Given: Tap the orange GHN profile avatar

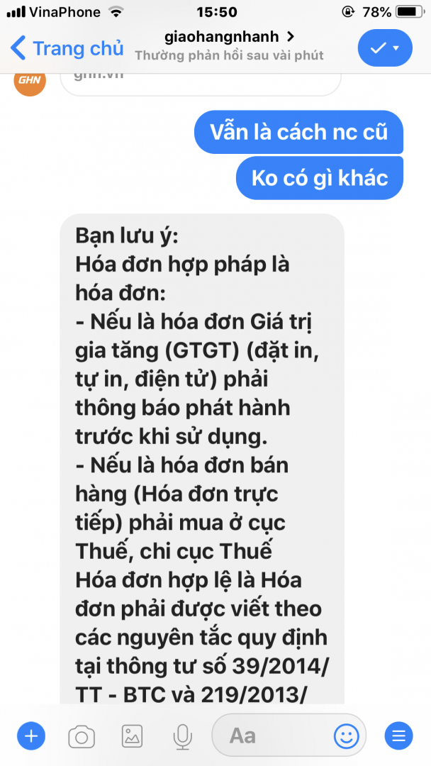Looking at the screenshot, I should [x=30, y=80].
